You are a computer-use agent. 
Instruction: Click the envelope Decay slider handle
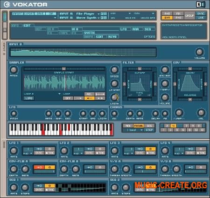click(x=190, y=69)
